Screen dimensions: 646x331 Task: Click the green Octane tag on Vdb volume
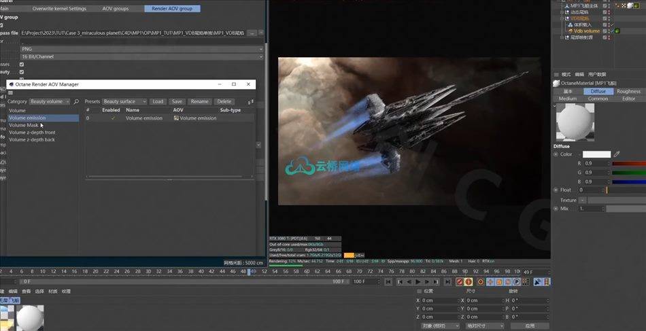tap(617, 31)
